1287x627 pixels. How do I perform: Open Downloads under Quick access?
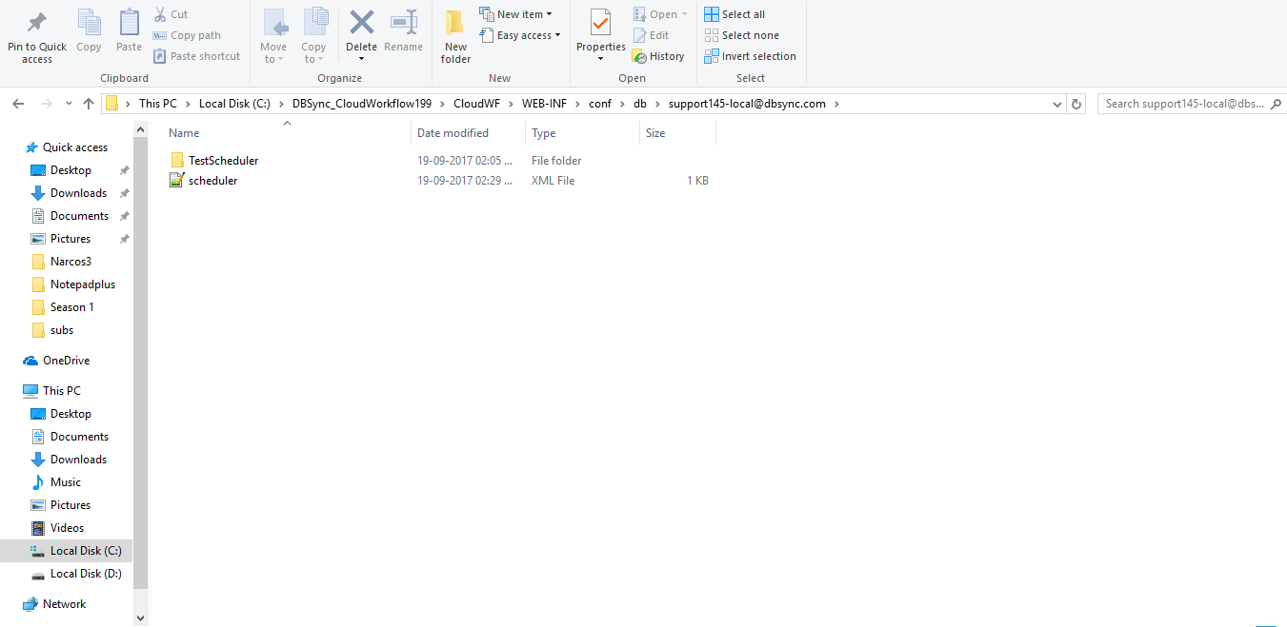(x=78, y=193)
